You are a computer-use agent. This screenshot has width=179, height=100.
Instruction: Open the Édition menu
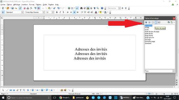[x=9, y=5]
